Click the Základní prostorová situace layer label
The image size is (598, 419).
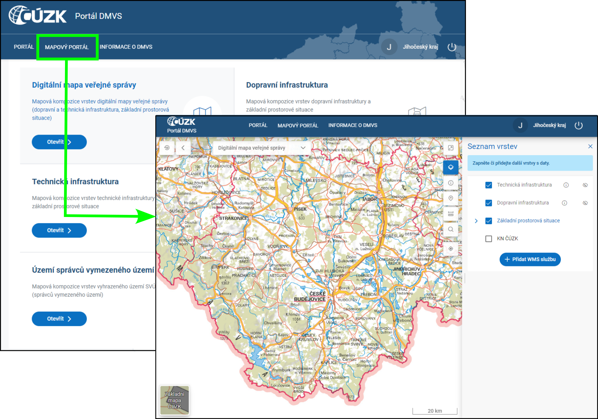[x=528, y=221]
